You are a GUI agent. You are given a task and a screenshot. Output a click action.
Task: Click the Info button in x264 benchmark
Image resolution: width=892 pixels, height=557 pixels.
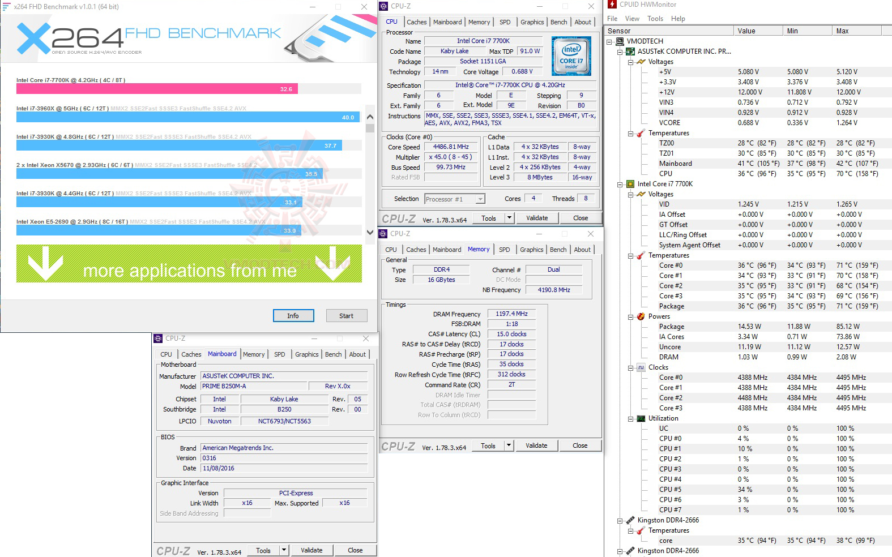293,316
